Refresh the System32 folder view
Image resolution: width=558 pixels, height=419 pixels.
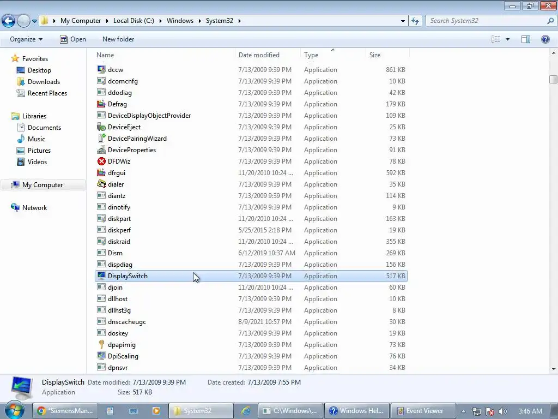(415, 21)
